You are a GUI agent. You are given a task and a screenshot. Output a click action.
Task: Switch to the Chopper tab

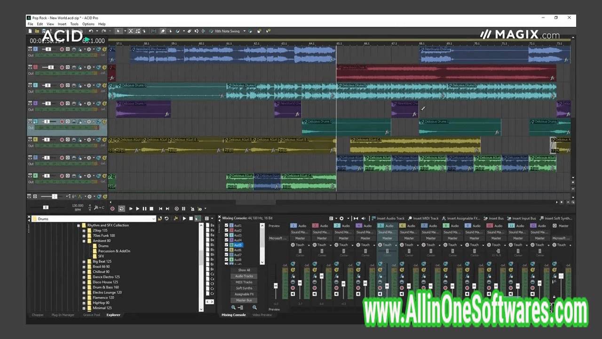point(38,315)
